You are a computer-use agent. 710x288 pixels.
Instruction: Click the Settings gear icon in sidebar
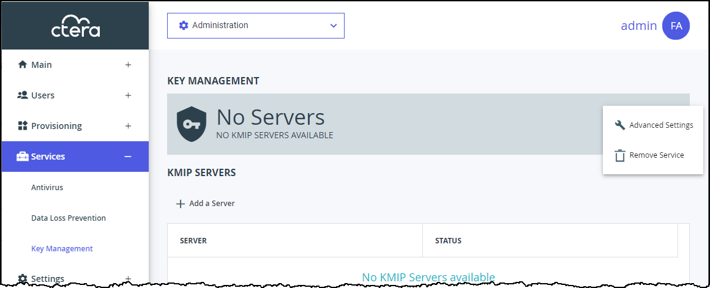(22, 278)
